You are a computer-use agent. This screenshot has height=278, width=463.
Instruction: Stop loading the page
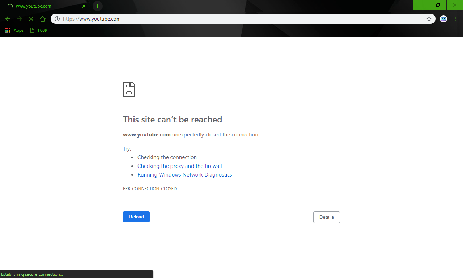tap(31, 19)
